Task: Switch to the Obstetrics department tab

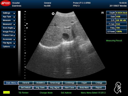Action: (40, 83)
